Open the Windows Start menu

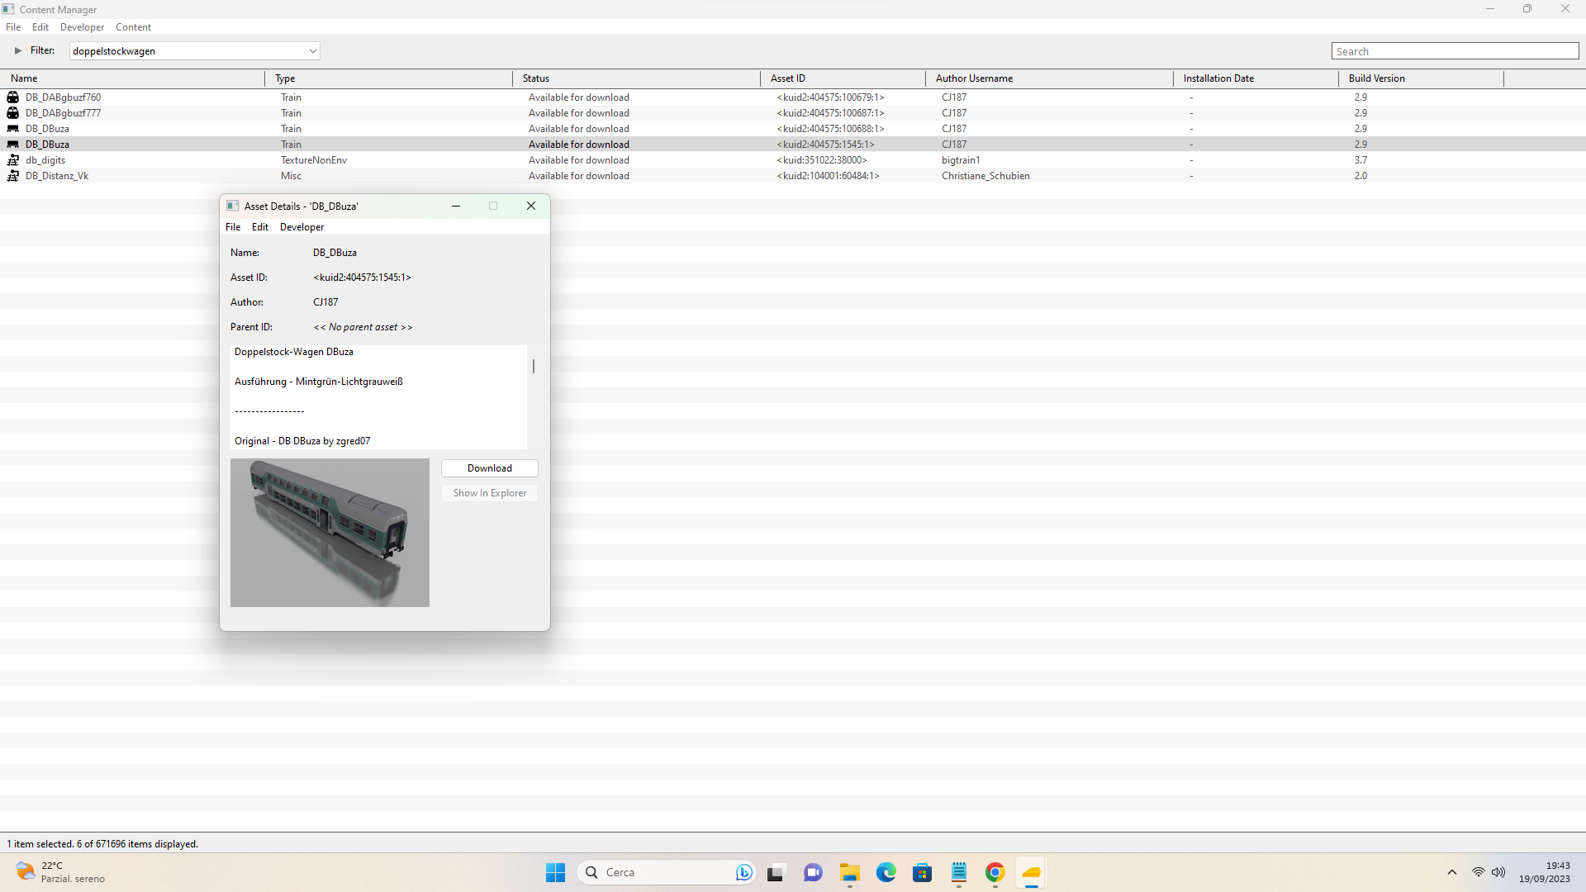[555, 872]
